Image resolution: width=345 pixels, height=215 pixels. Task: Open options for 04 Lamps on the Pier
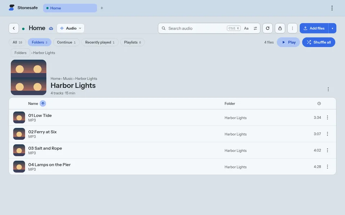pos(327,167)
